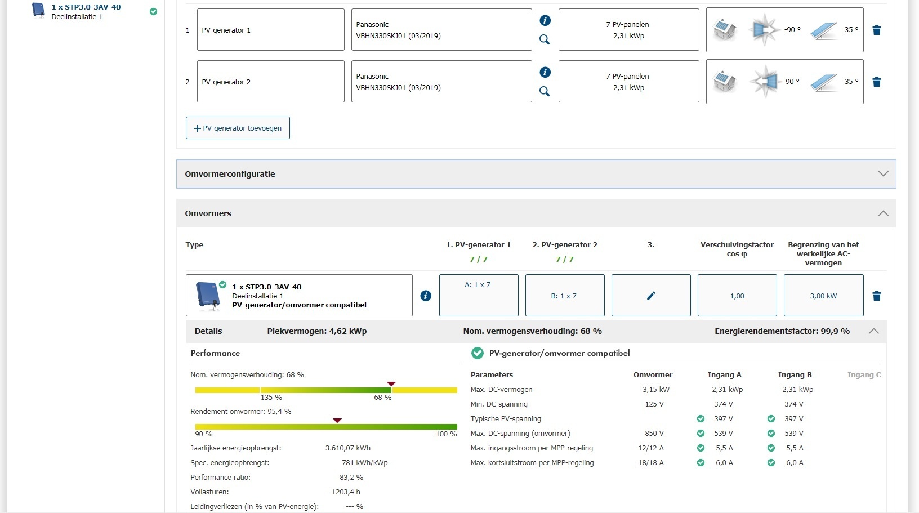The width and height of the screenshot is (919, 513).
Task: Click the PV-generator 2 name field
Action: point(270,82)
